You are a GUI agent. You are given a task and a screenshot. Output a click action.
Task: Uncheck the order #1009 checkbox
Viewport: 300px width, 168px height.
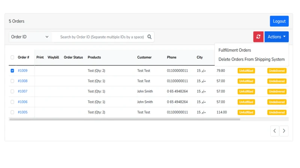(x=12, y=71)
